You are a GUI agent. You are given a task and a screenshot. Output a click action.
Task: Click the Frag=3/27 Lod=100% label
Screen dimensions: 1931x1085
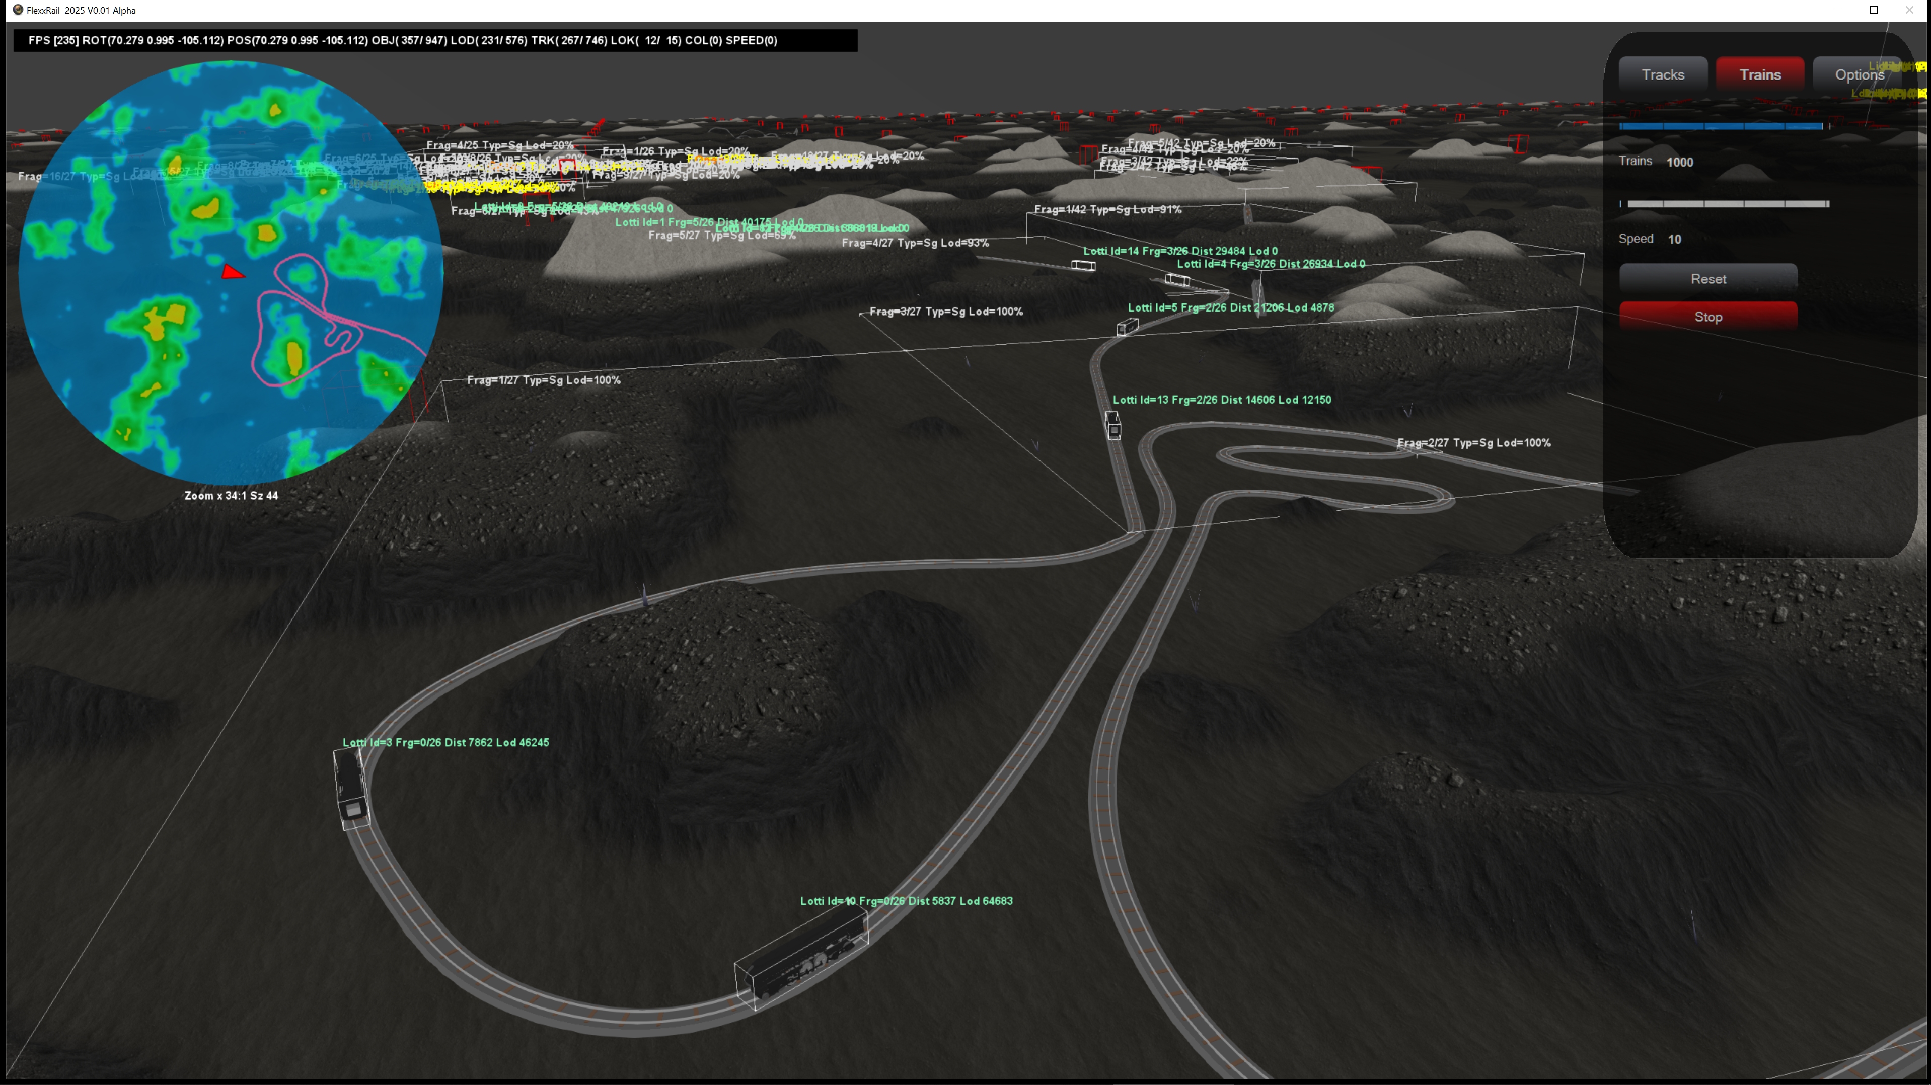(946, 311)
